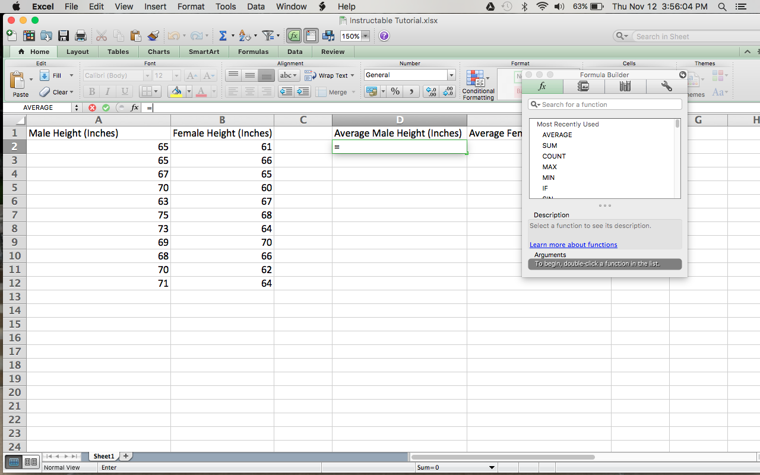
Task: Select the fx tab in Formula Builder
Action: coord(542,86)
